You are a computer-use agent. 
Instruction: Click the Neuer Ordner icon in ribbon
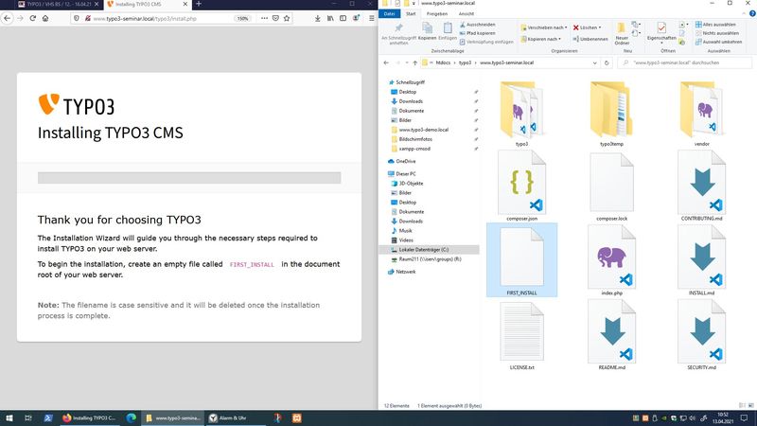pyautogui.click(x=622, y=30)
